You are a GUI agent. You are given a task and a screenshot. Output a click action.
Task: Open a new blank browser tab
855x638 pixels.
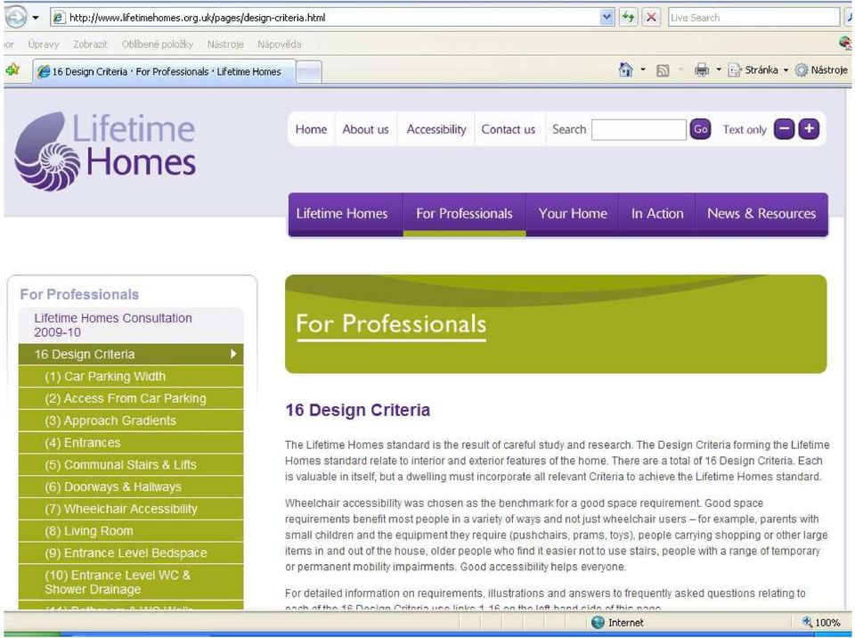pos(309,72)
